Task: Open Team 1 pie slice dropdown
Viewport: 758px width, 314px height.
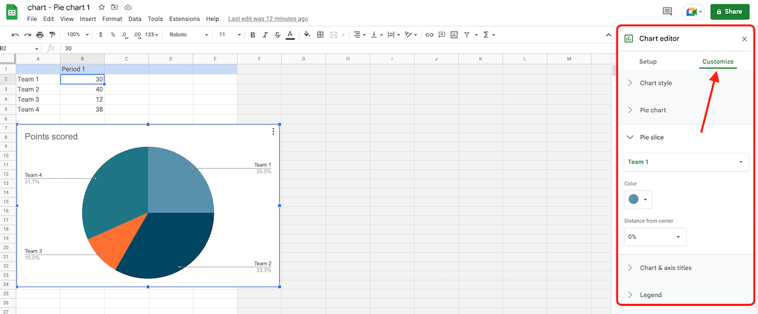Action: click(x=686, y=162)
